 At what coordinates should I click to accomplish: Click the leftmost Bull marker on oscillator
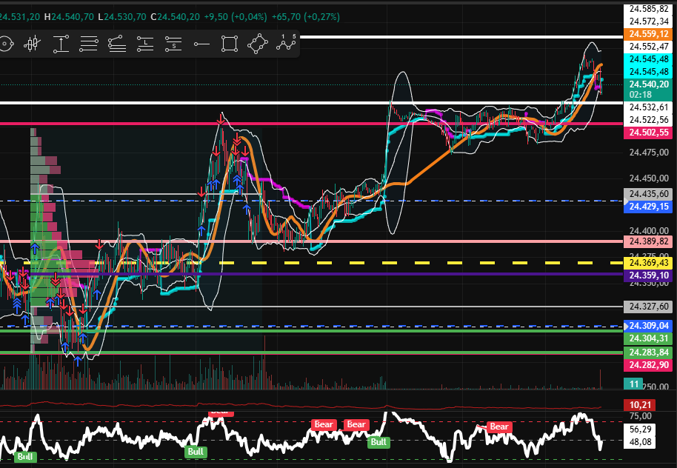point(24,456)
